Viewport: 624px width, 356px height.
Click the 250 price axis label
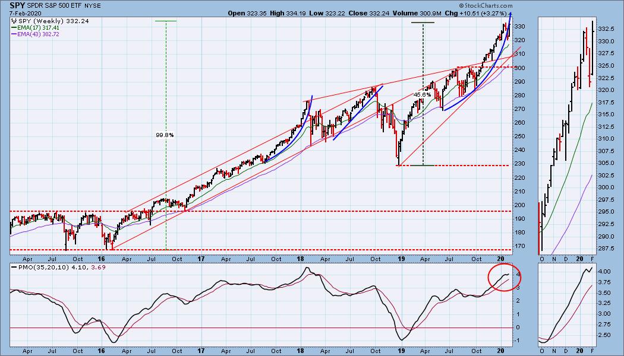point(519,136)
